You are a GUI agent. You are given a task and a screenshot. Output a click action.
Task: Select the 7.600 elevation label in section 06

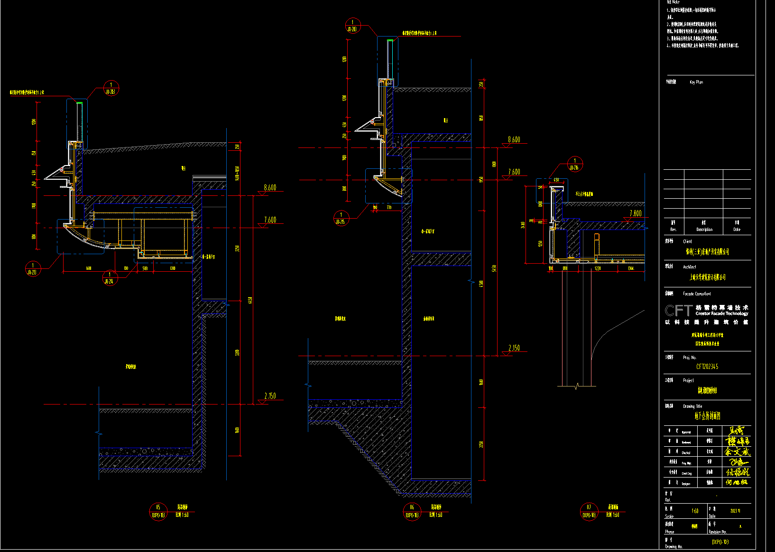click(514, 172)
